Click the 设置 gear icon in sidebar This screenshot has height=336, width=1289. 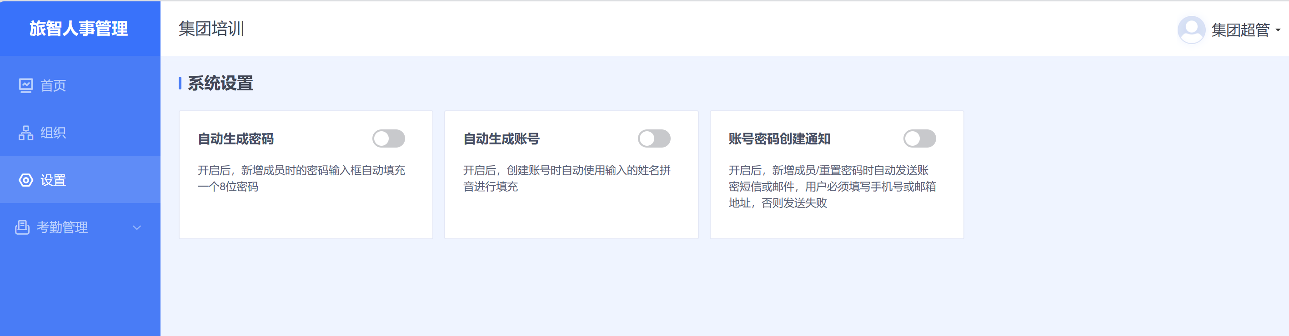[25, 180]
